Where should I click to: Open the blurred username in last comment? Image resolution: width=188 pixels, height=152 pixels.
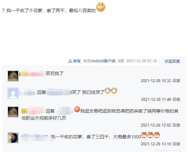point(36,137)
